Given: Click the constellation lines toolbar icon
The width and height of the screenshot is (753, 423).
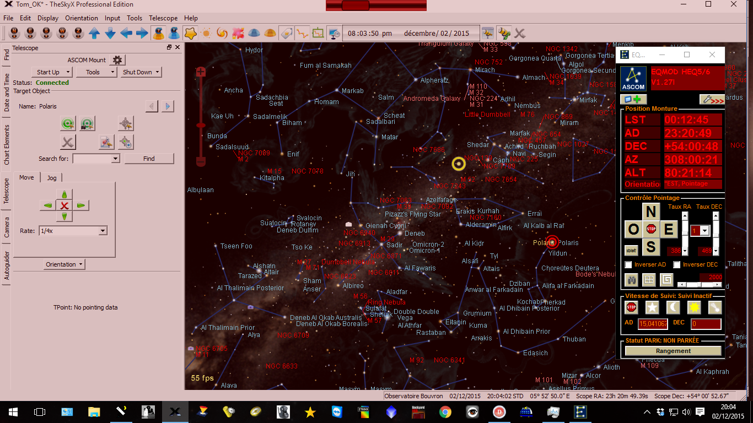Looking at the screenshot, I should [x=302, y=33].
